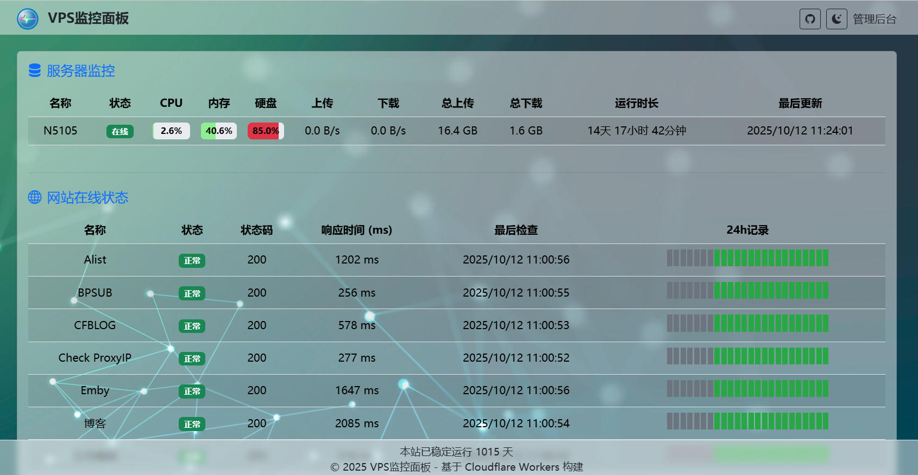Click the 响应时间 (ms) column header
Image resolution: width=918 pixels, height=475 pixels.
[x=356, y=230]
